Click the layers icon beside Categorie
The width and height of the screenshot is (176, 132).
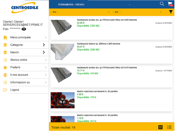[5, 45]
